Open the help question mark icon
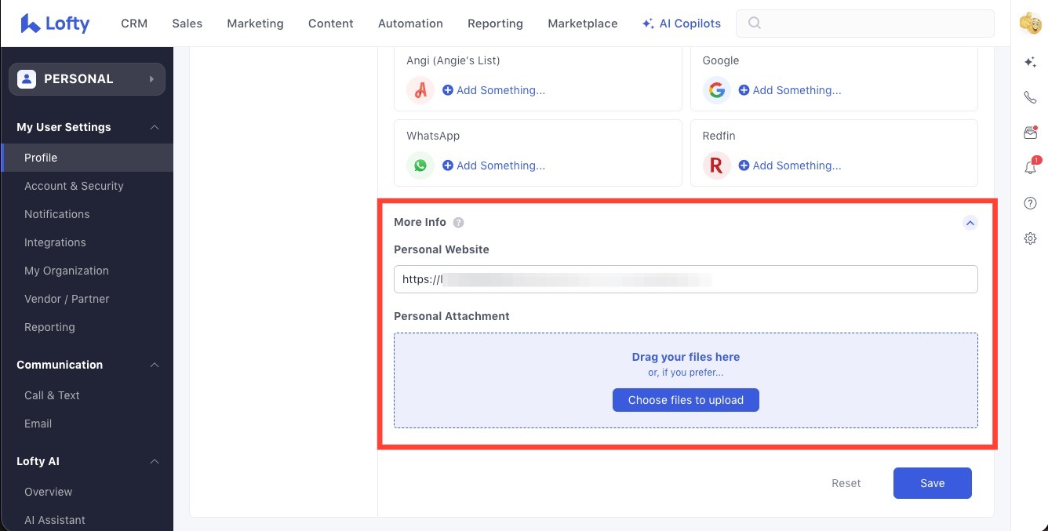 [x=1031, y=203]
